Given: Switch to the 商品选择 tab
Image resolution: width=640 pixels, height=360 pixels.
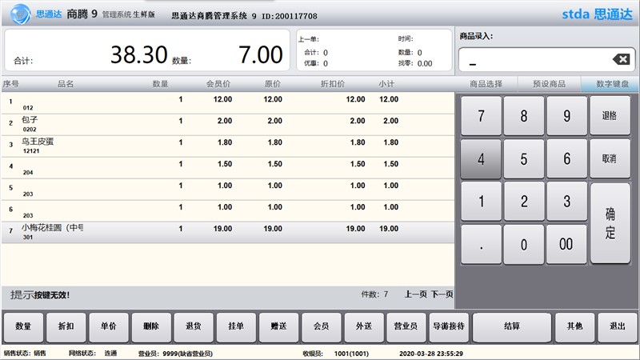Looking at the screenshot, I should pyautogui.click(x=486, y=84).
